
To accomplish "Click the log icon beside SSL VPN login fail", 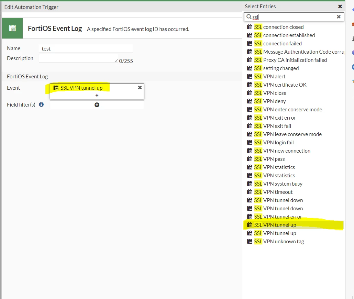I will point(250,143).
